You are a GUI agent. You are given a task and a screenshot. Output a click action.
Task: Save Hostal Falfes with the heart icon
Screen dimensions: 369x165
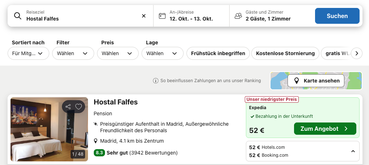79,107
